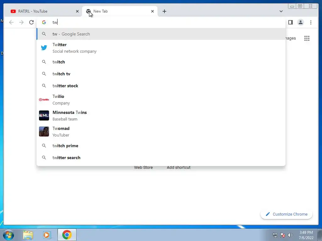Open the taskbar clock showing 3:49 PM

306,235
